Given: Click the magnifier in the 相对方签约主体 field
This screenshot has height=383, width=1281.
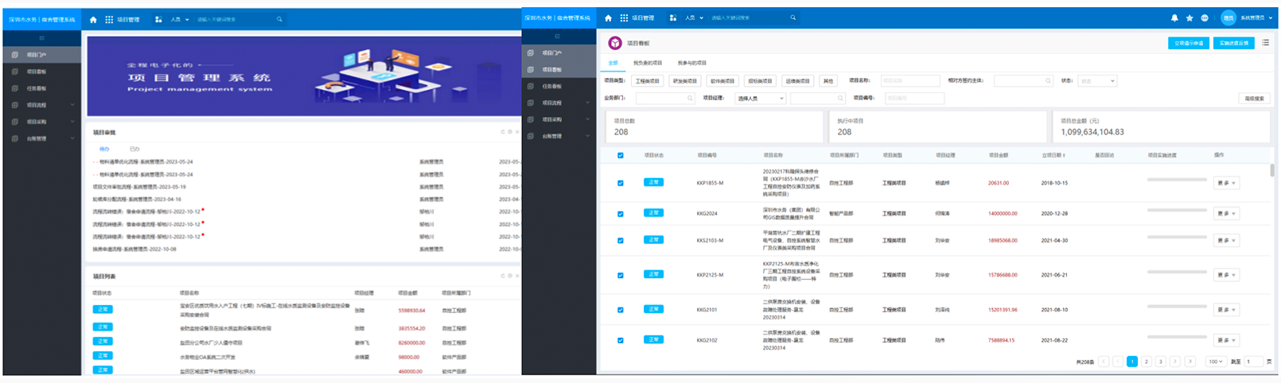Looking at the screenshot, I should tap(1047, 81).
